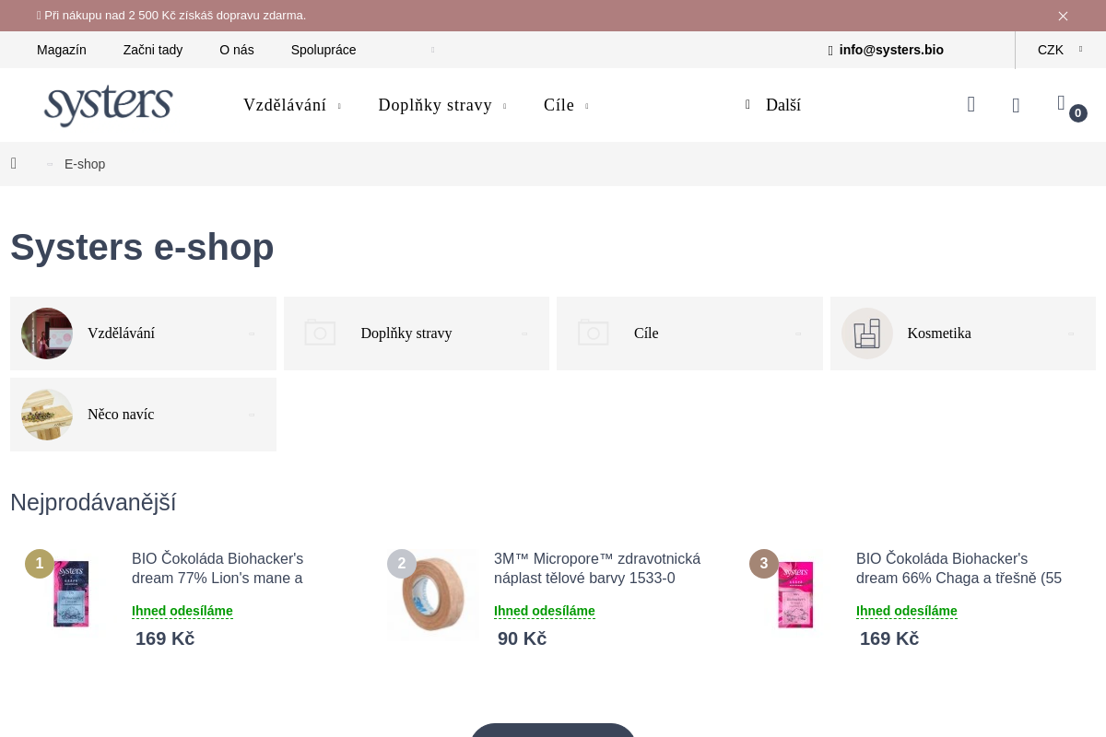This screenshot has height=737, width=1106.
Task: Open the search icon in header
Action: coord(971,104)
